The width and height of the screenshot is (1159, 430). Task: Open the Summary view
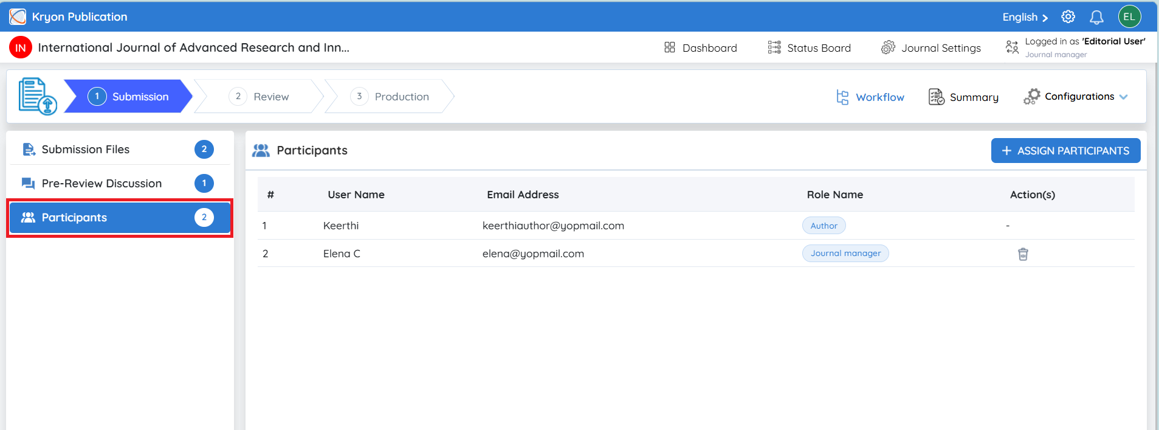(963, 97)
